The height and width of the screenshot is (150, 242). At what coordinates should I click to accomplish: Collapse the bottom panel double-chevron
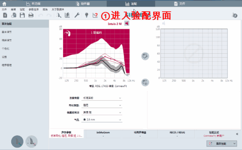click(237, 134)
